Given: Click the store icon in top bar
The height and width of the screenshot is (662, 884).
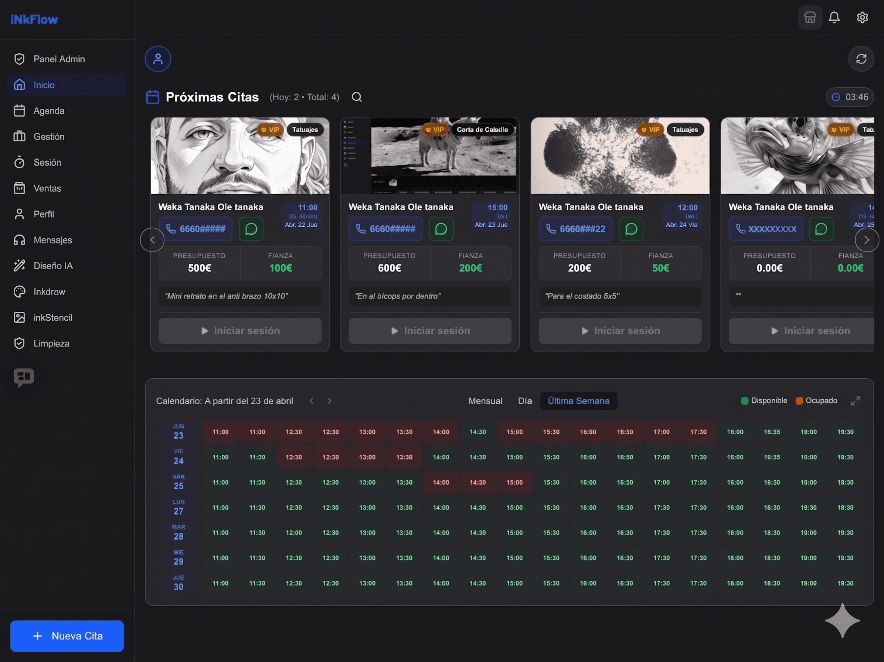Looking at the screenshot, I should click(810, 18).
